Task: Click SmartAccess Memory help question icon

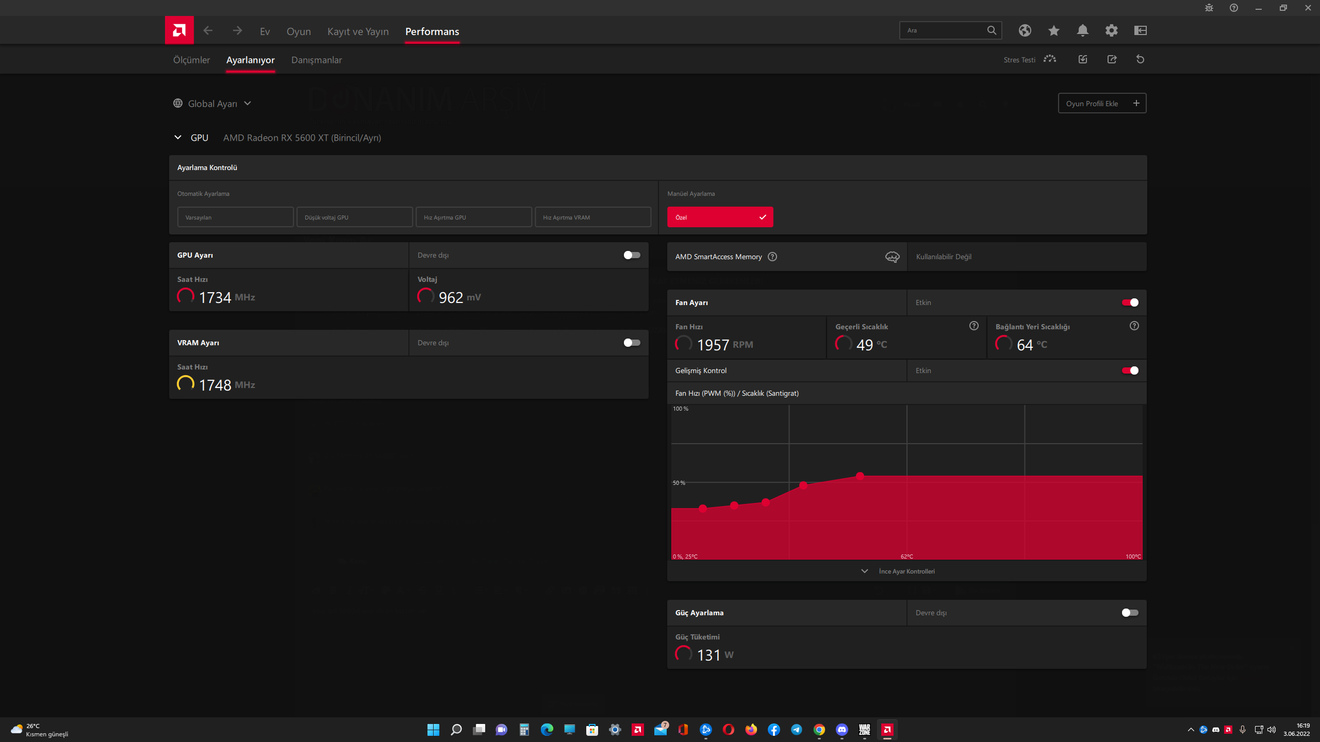Action: pyautogui.click(x=772, y=257)
